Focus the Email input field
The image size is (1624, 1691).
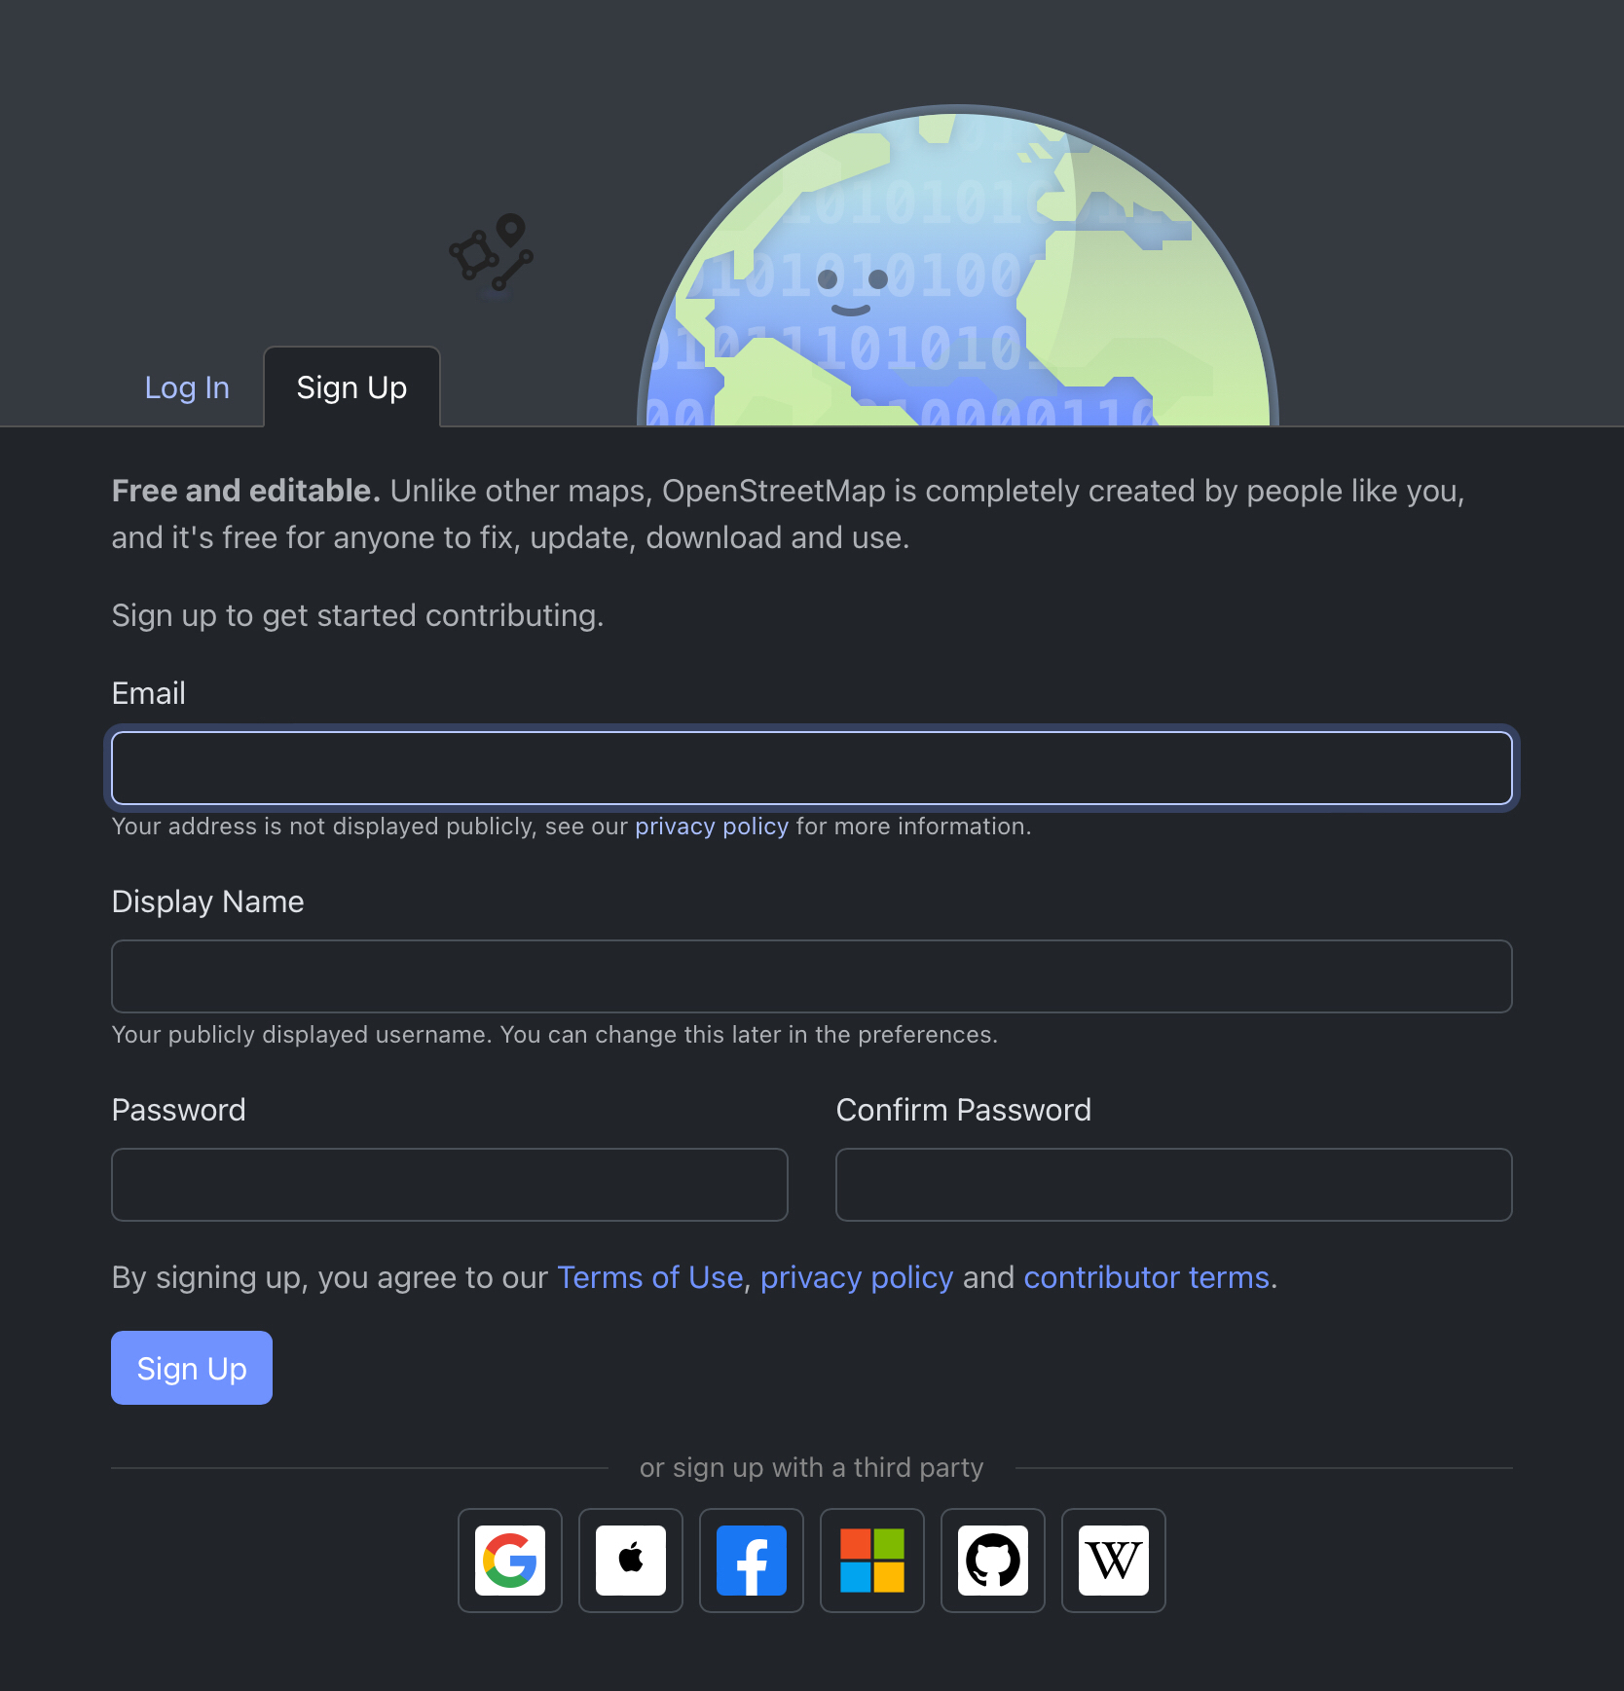pyautogui.click(x=811, y=768)
